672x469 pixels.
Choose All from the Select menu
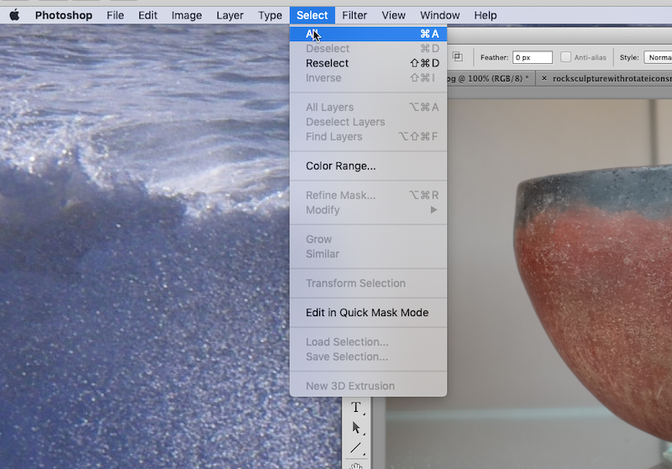[x=368, y=34]
